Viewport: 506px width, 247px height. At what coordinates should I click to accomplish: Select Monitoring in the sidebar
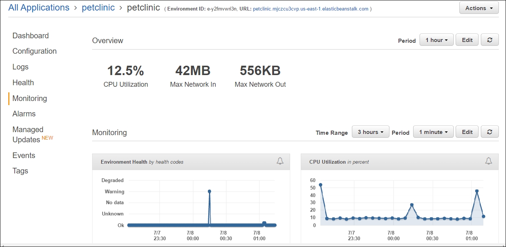pos(30,98)
